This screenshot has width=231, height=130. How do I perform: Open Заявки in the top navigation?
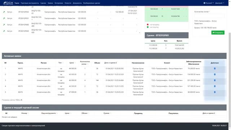pos(51,3)
